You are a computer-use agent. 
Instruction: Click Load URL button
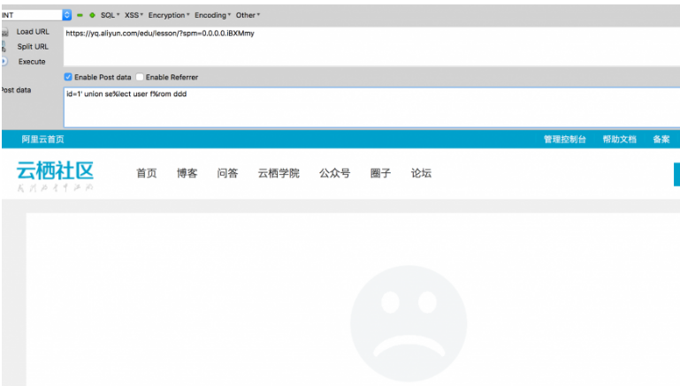pyautogui.click(x=33, y=32)
